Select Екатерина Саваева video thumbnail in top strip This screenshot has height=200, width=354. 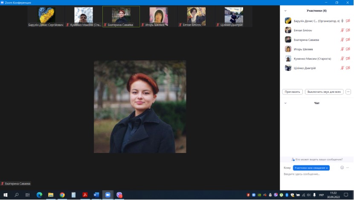121,17
